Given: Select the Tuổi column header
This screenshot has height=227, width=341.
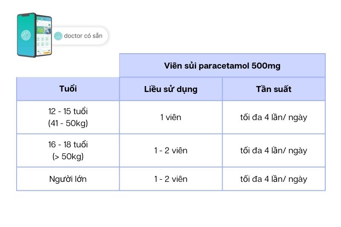Looking at the screenshot, I should (x=68, y=89).
